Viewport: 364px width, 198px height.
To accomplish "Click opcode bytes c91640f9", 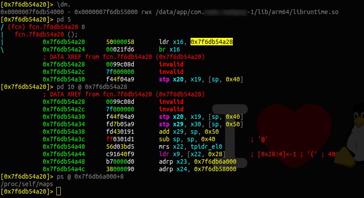I will [x=120, y=154].
